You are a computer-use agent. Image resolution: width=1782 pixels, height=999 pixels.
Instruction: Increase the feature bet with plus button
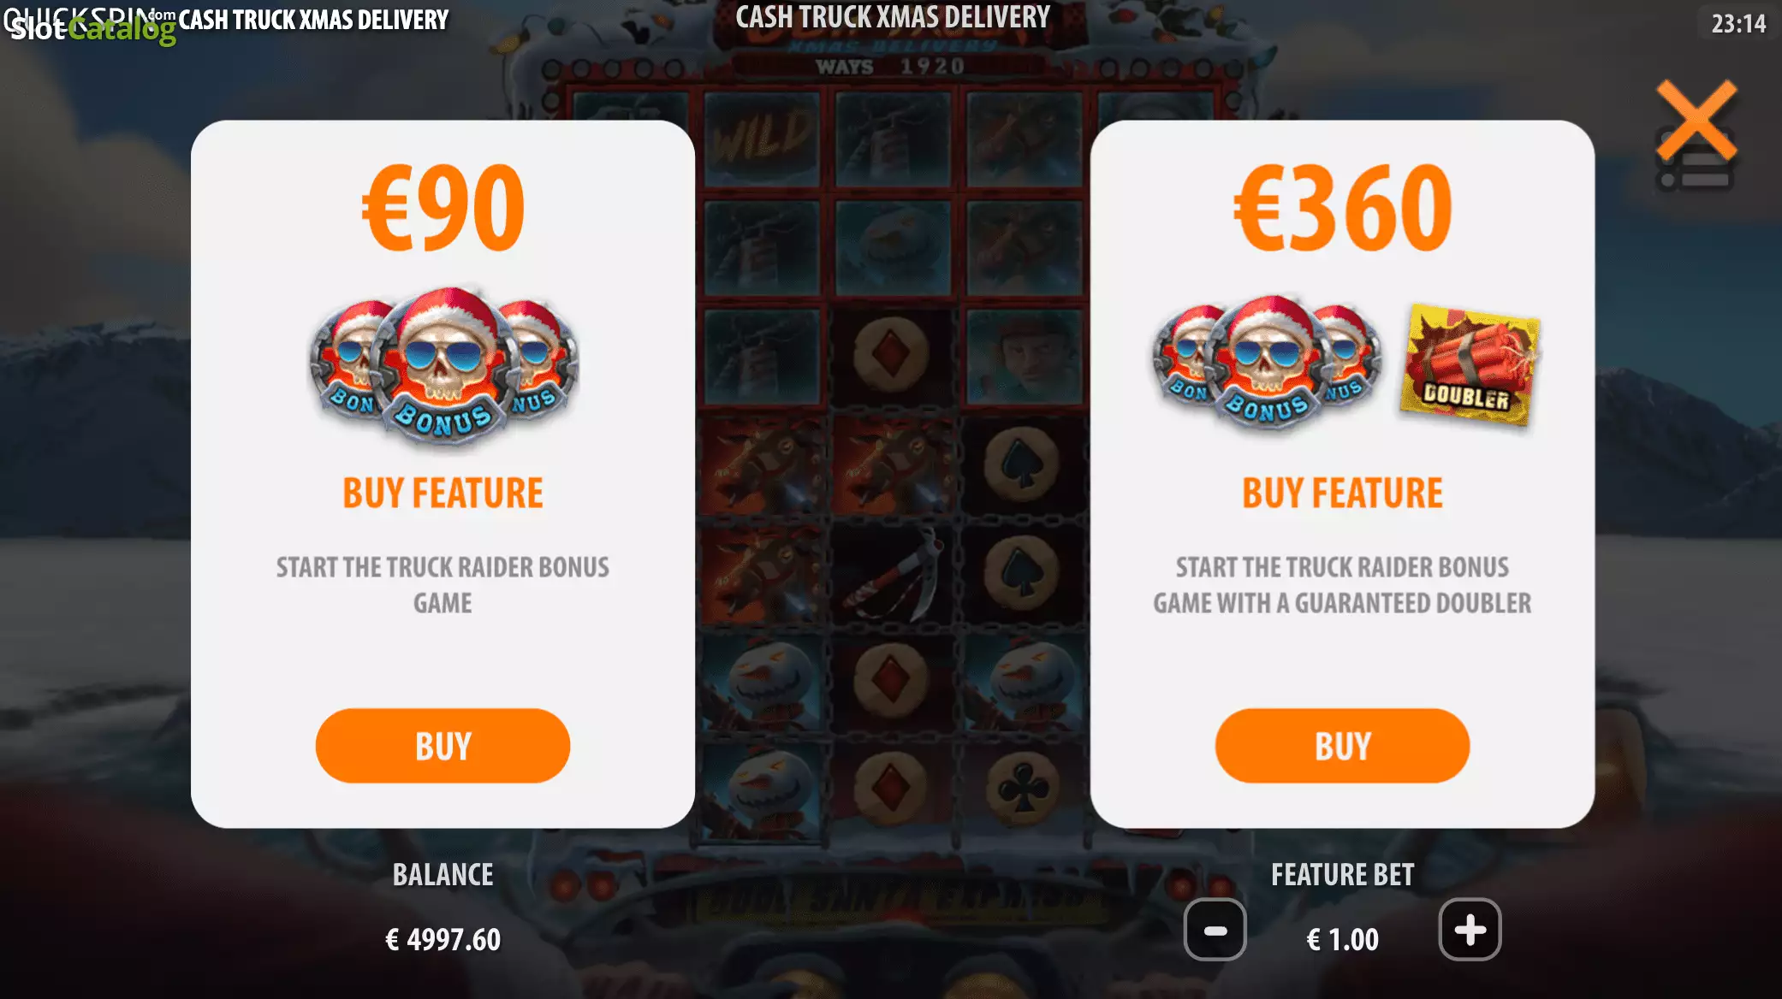pos(1470,930)
